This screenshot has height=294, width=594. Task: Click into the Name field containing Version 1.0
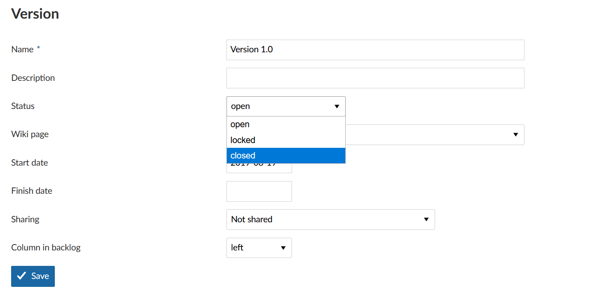pyautogui.click(x=375, y=50)
